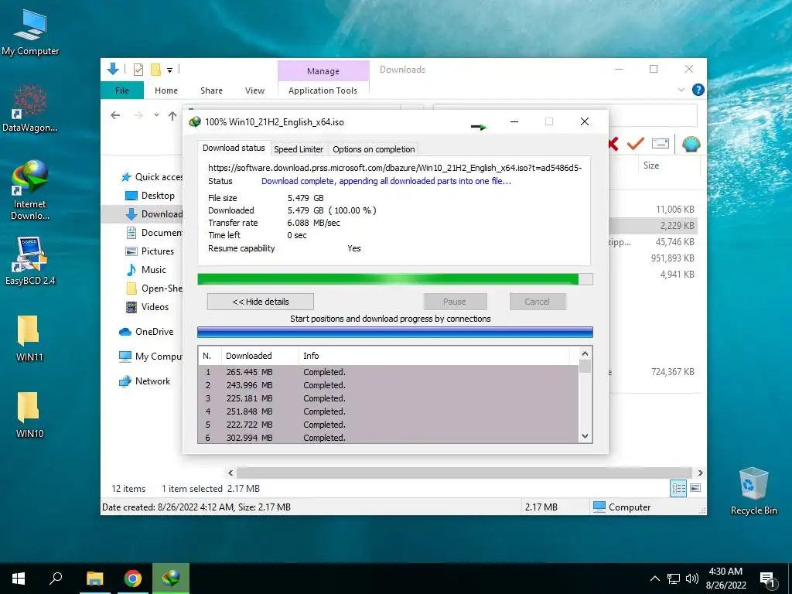Image resolution: width=792 pixels, height=594 pixels.
Task: Select the Recycle Bin icon
Action: point(753,490)
